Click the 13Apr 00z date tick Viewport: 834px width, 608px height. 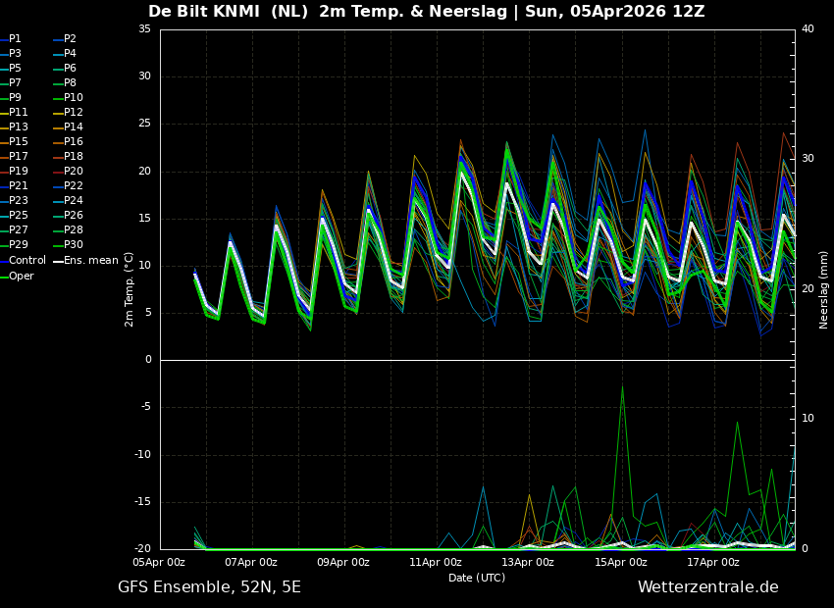(528, 563)
